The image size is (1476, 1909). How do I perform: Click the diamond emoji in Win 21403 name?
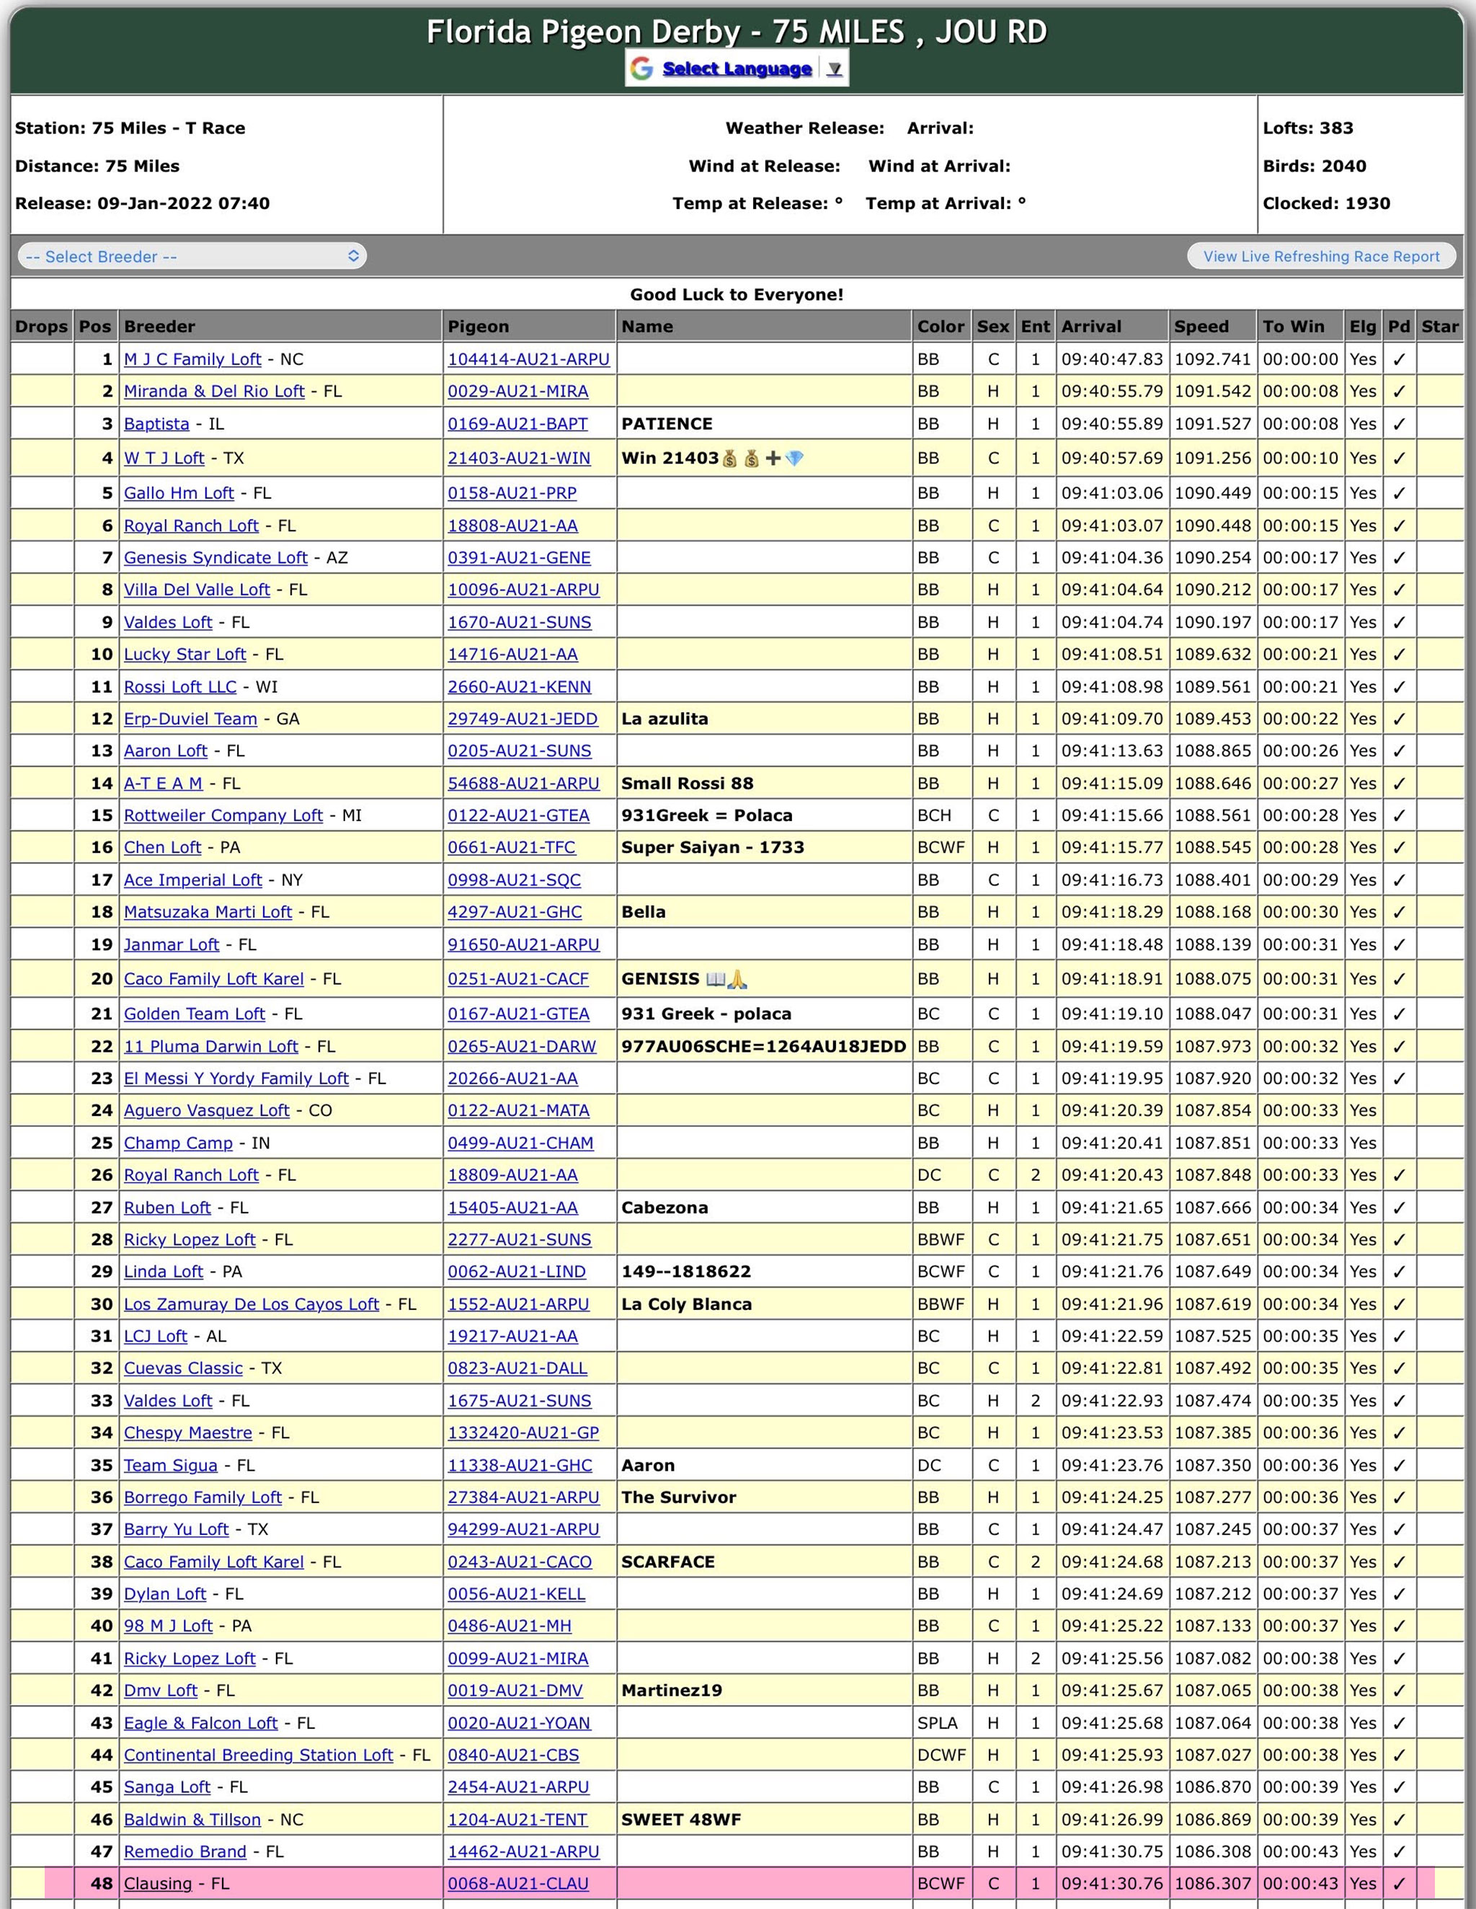(x=794, y=458)
